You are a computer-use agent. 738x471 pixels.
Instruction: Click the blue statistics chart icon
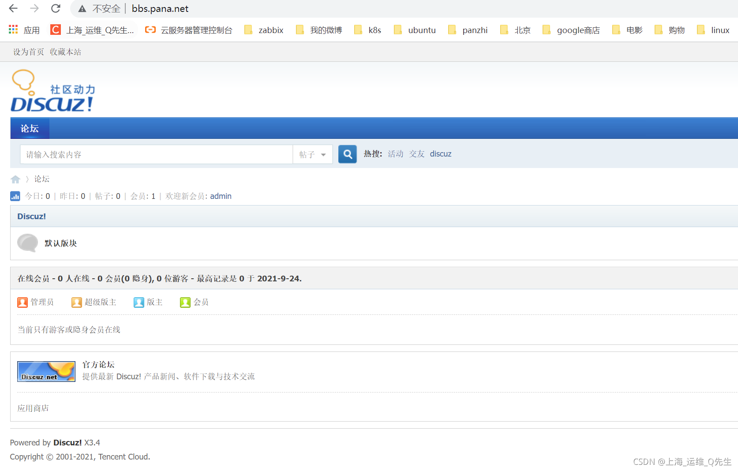(15, 196)
